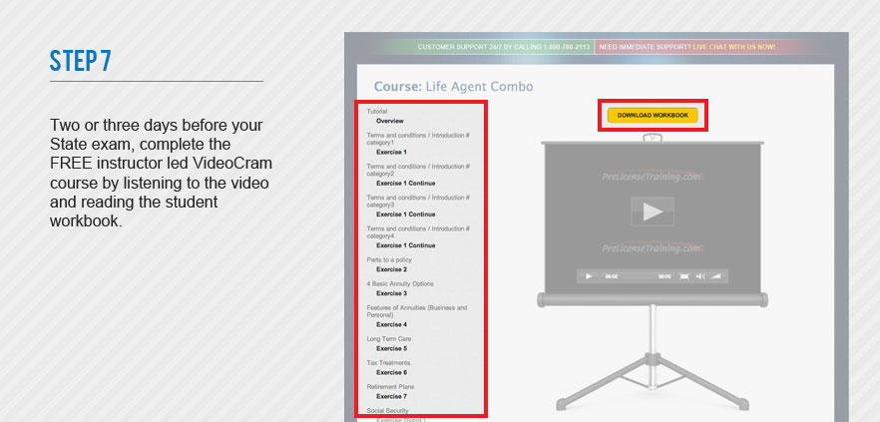The image size is (880, 422).
Task: Select Exercise 7 under Retirement Plans
Action: coord(391,396)
